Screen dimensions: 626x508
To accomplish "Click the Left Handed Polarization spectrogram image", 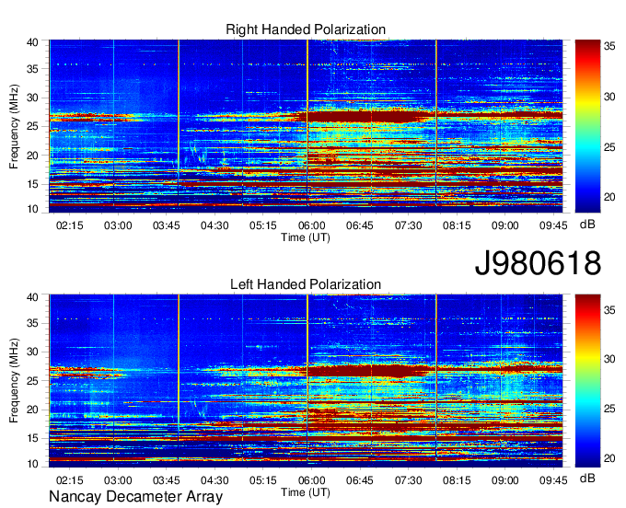I will 306,381.
